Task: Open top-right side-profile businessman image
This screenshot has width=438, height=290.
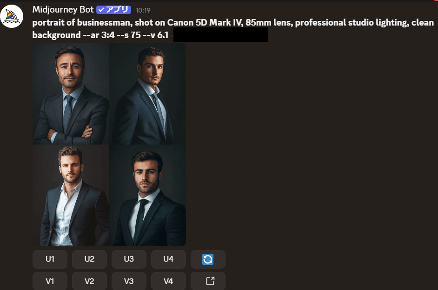Action: pos(148,93)
